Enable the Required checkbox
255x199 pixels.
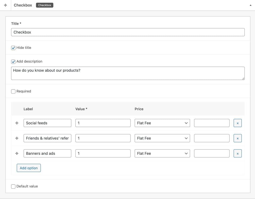pos(13,91)
